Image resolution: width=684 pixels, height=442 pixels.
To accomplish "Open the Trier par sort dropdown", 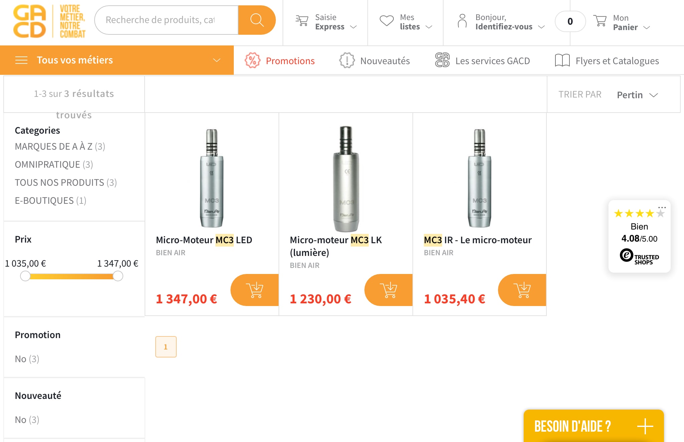I will coord(637,95).
